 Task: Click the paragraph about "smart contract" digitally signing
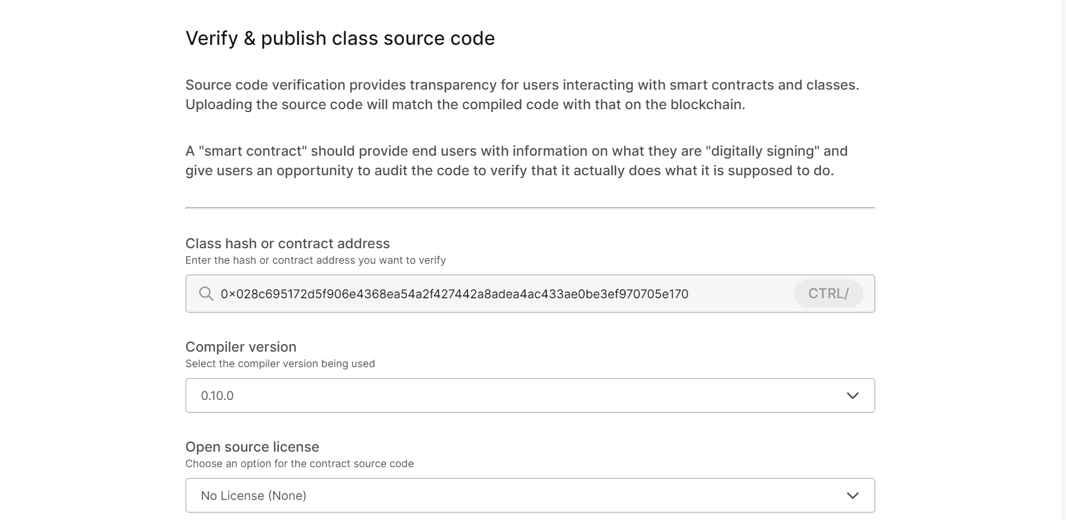pos(516,161)
